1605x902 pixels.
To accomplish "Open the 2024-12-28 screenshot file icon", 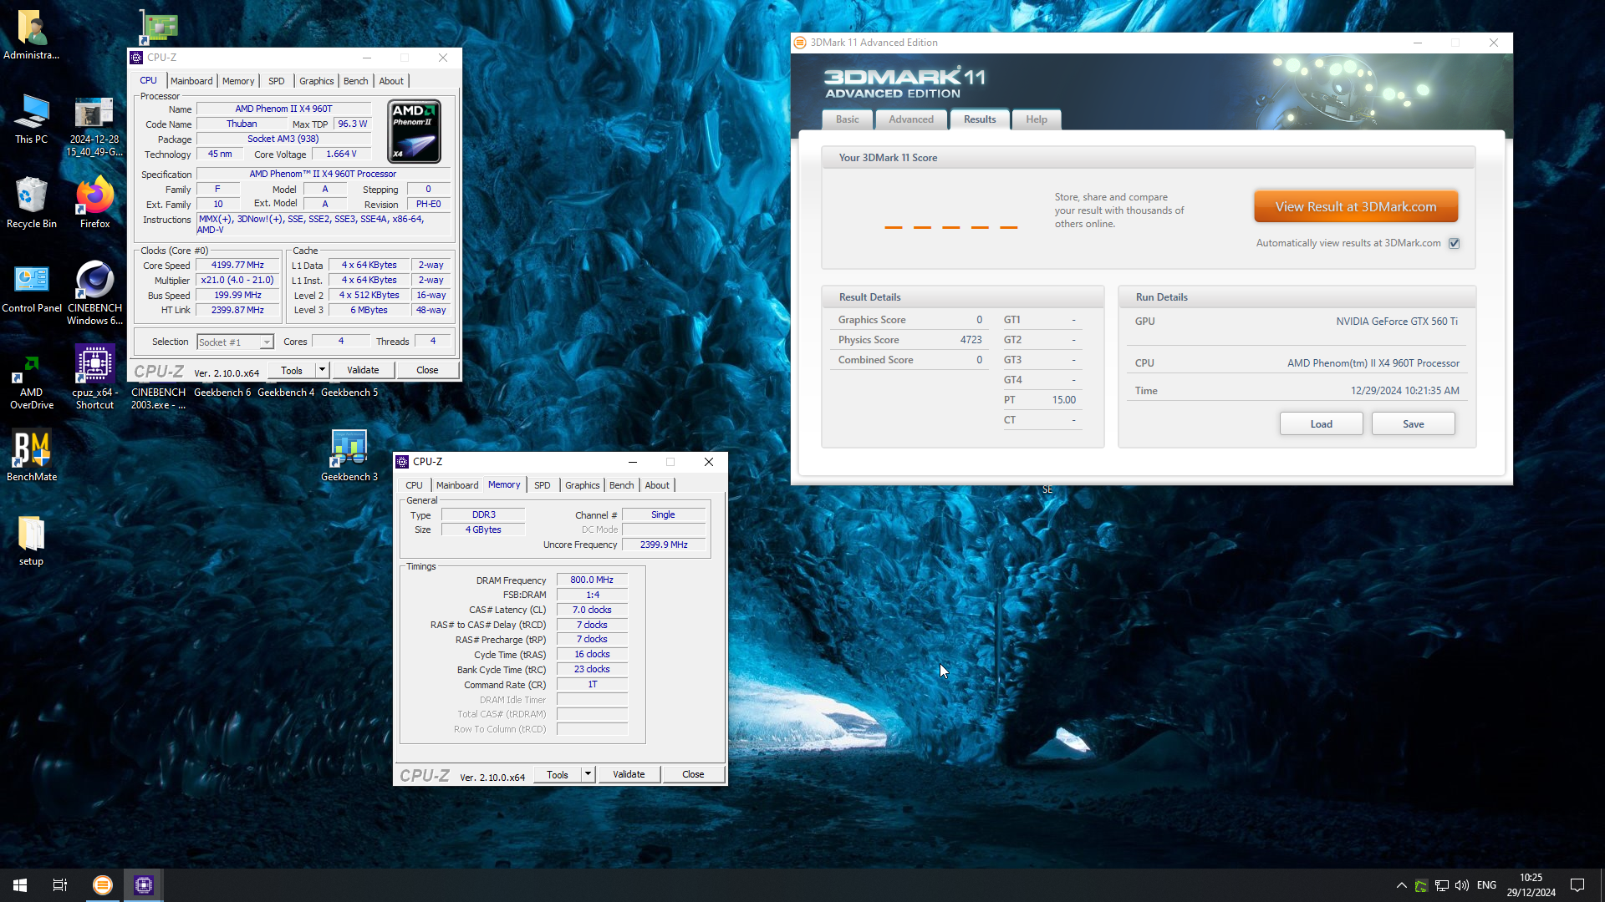I will point(94,125).
